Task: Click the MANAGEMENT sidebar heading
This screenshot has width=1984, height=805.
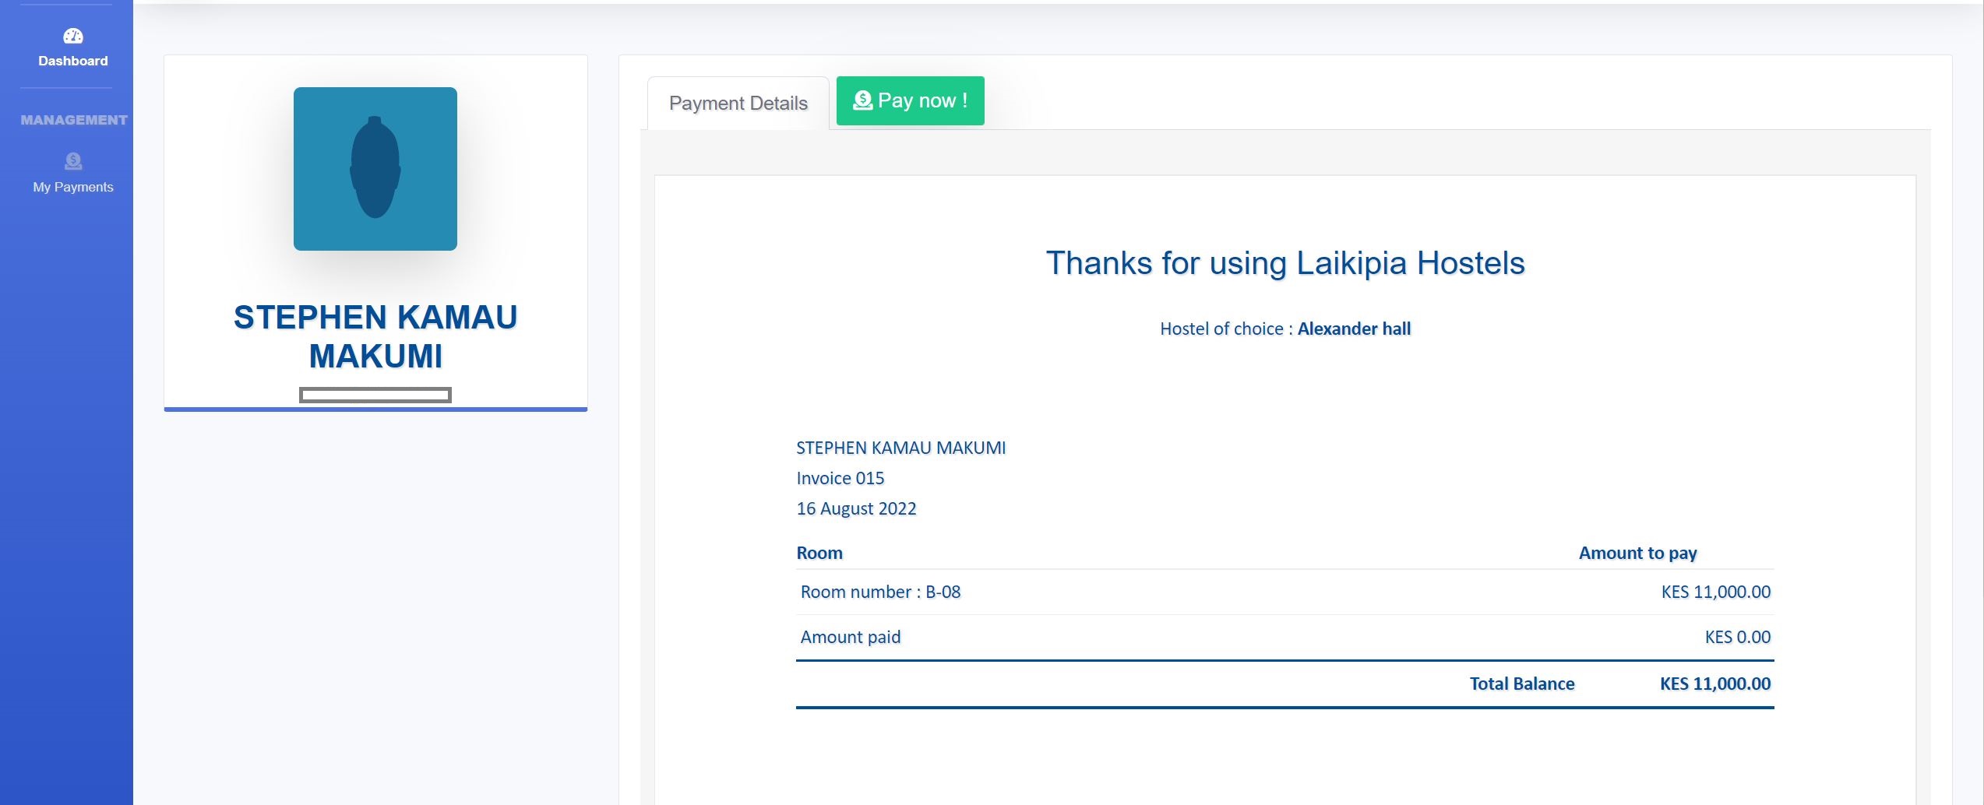Action: tap(74, 120)
